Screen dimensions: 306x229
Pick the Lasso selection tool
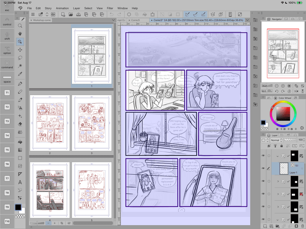pos(20,58)
